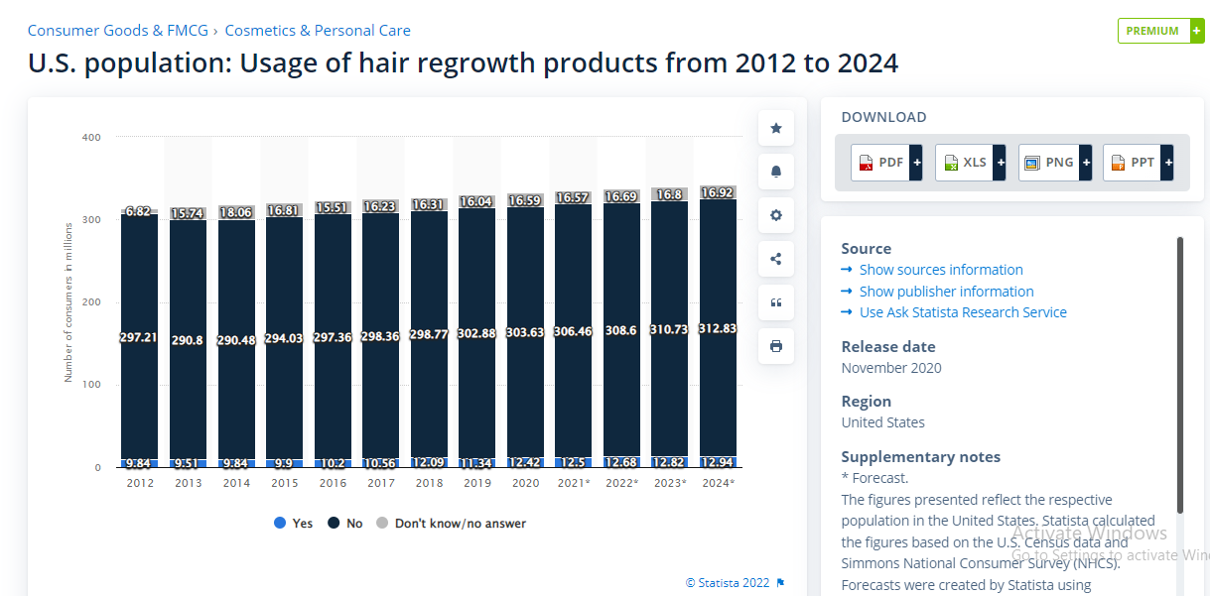Download the chart as PNG
This screenshot has width=1210, height=596.
point(1055,162)
